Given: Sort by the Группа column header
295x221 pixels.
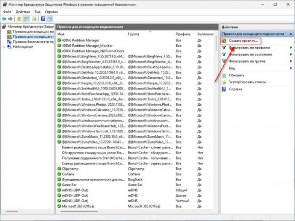Looking at the screenshot, I should (150, 34).
